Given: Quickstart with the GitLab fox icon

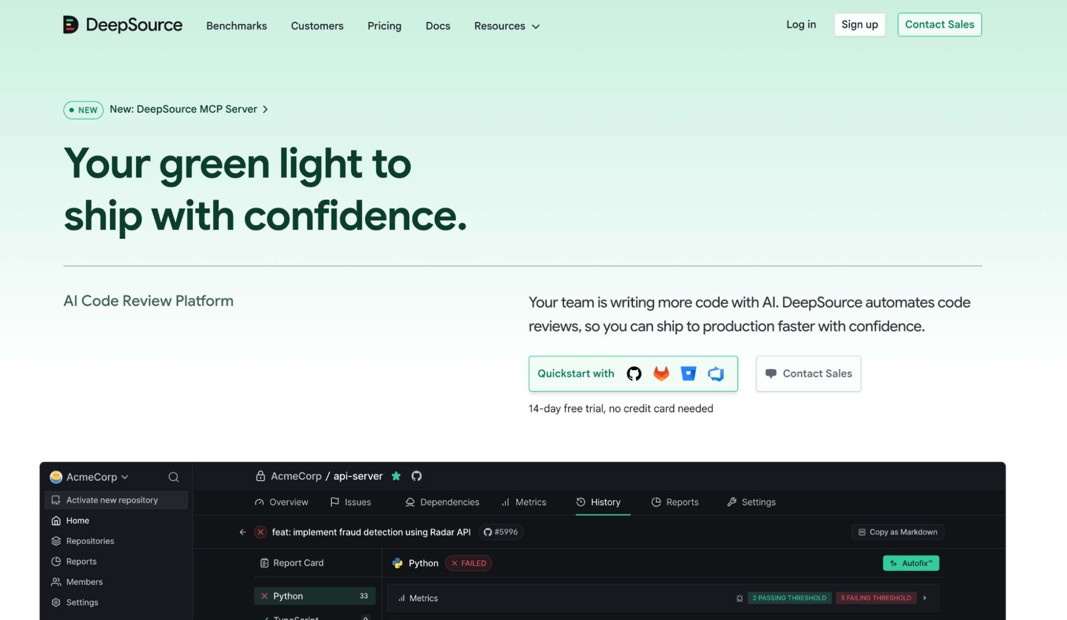Looking at the screenshot, I should tap(661, 374).
